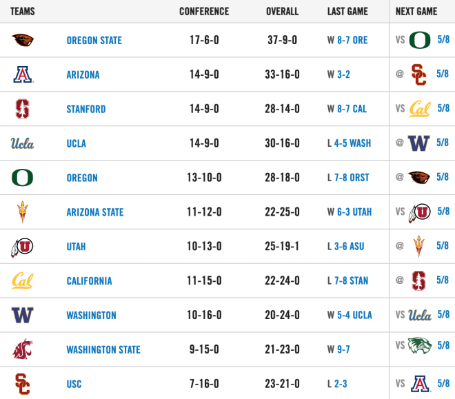Click the UCLA script logo in Teams column
455x399 pixels.
(x=22, y=143)
